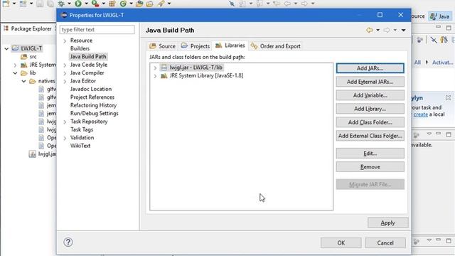Viewport: 455px width, 256px height.
Task: Open the dropdown next to the Run icon
Action: point(86,4)
